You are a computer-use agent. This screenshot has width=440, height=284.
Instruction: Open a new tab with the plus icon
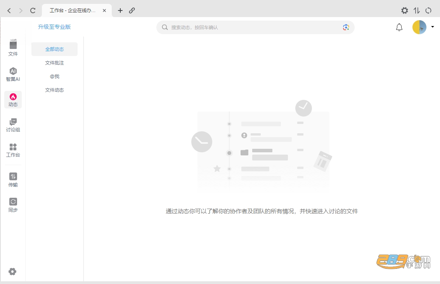[x=120, y=10]
